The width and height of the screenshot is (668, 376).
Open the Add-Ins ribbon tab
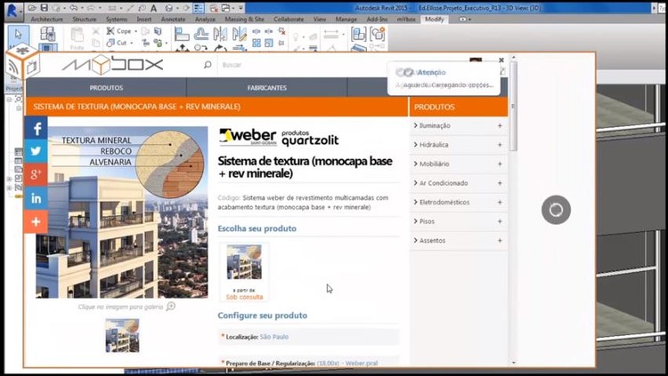377,20
